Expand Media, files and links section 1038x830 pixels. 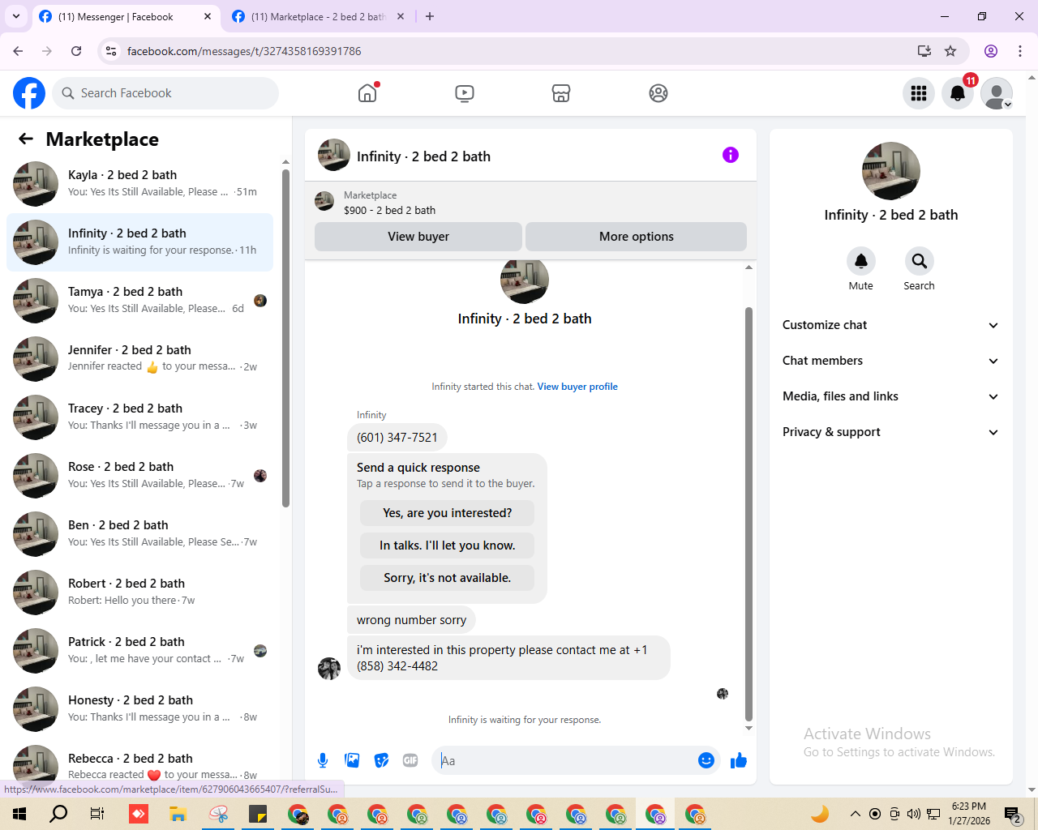tap(890, 396)
